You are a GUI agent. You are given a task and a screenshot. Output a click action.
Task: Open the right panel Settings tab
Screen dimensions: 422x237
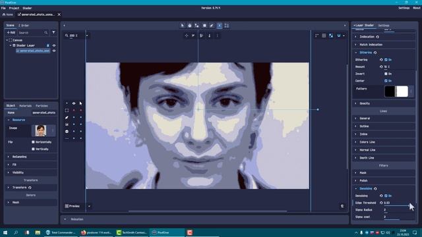tap(384, 26)
